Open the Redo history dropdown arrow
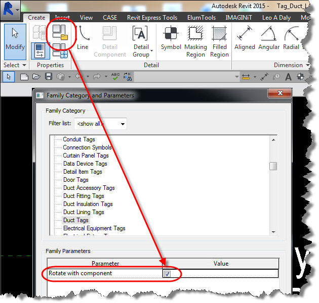 (106, 77)
